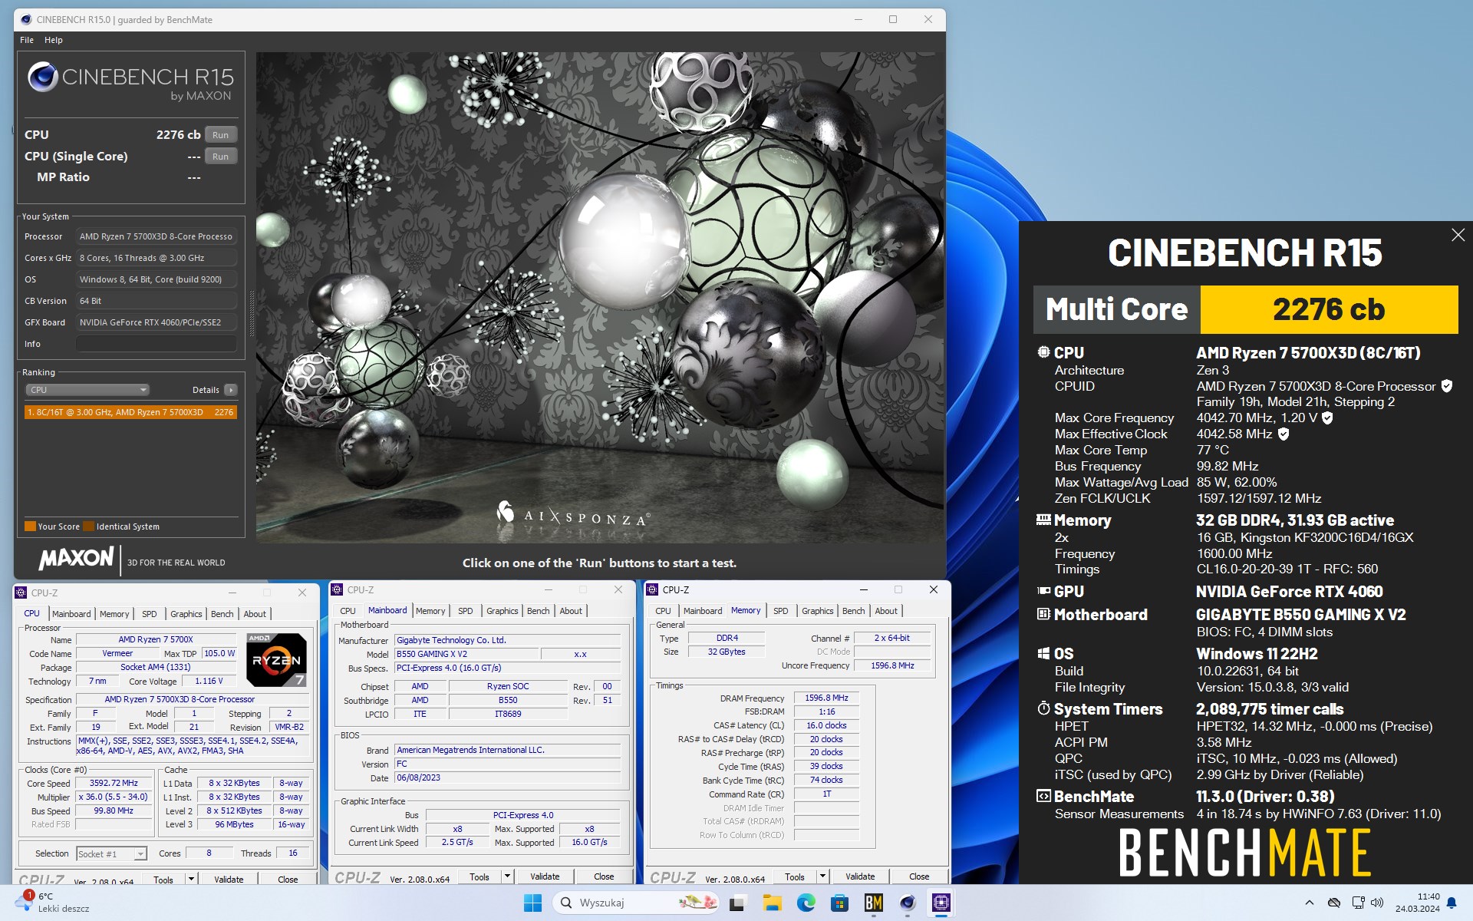1473x921 pixels.
Task: Run the CPU multi-core test
Action: (x=221, y=135)
